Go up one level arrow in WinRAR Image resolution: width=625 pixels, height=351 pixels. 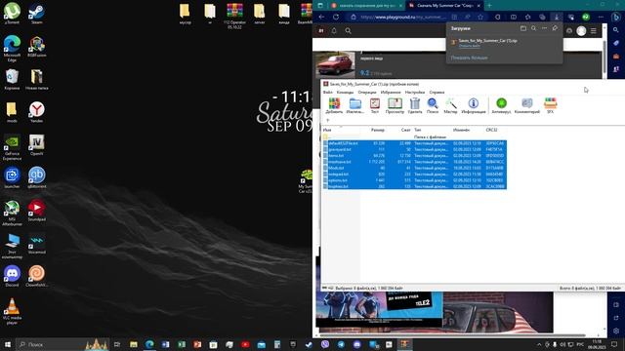click(328, 120)
